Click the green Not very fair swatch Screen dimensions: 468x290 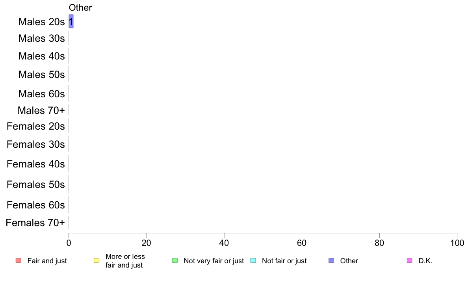pos(175,260)
